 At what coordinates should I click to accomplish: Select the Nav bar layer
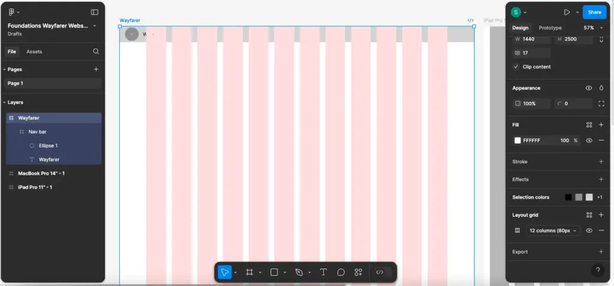click(53, 132)
